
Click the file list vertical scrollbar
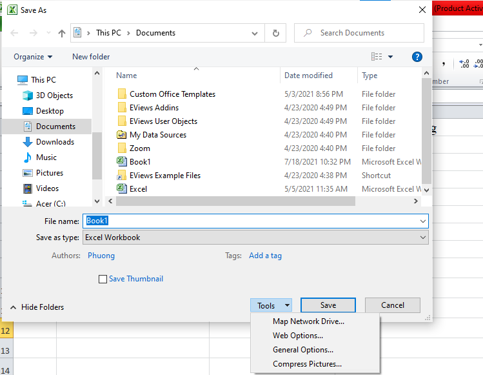pyautogui.click(x=426, y=132)
